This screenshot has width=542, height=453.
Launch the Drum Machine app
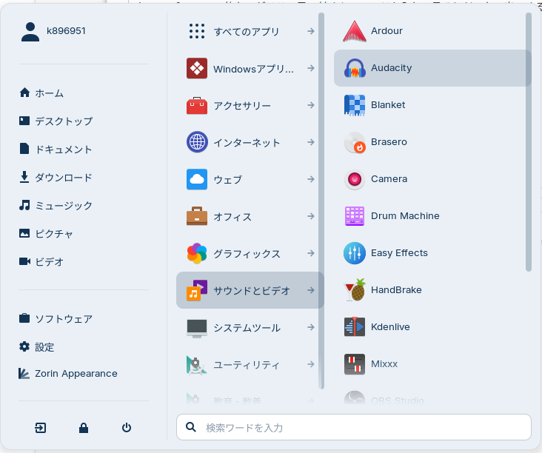[x=404, y=216]
